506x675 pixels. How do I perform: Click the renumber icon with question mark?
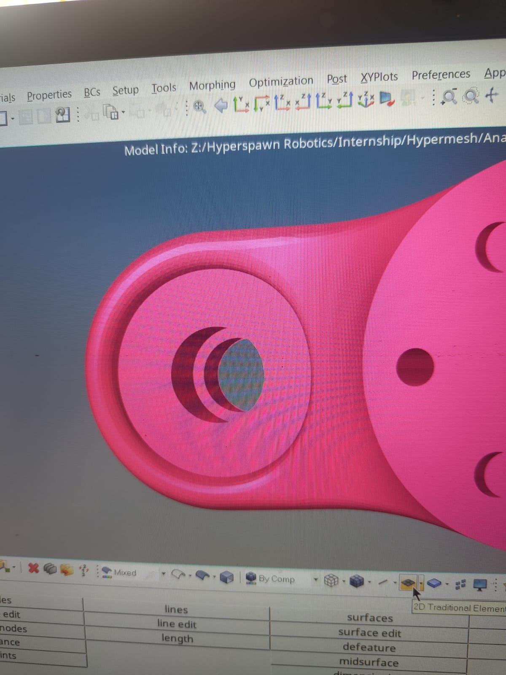click(84, 570)
